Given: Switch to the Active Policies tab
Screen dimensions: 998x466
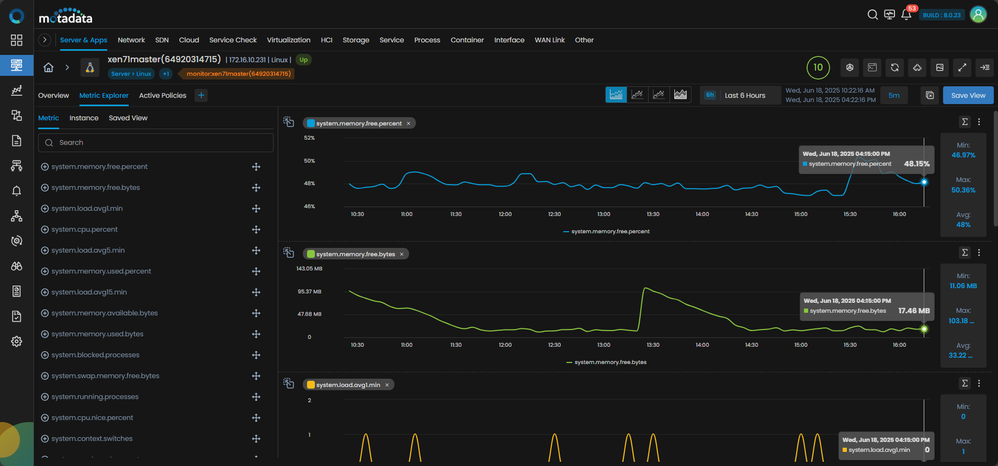Looking at the screenshot, I should tap(163, 95).
